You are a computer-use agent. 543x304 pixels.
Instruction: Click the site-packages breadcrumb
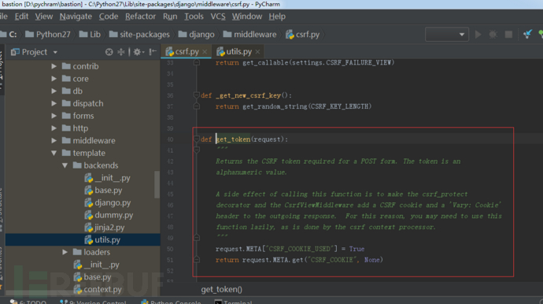pos(139,35)
